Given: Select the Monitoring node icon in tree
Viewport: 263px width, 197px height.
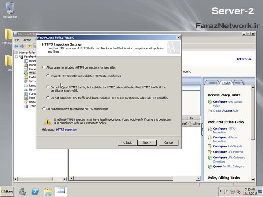Looking at the screenshot, I should pyautogui.click(x=26, y=65).
